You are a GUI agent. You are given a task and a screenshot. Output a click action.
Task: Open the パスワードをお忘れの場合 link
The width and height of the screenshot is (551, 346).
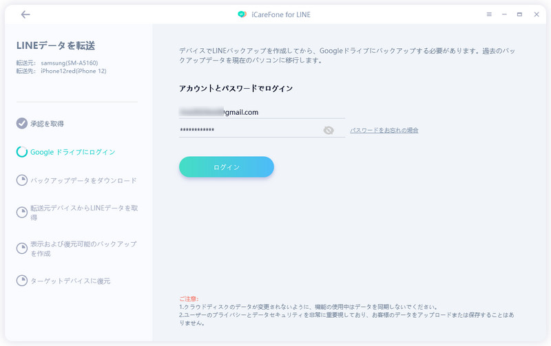(384, 130)
